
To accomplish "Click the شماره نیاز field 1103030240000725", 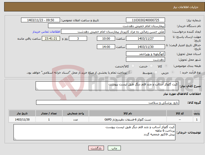I will [x=146, y=20].
